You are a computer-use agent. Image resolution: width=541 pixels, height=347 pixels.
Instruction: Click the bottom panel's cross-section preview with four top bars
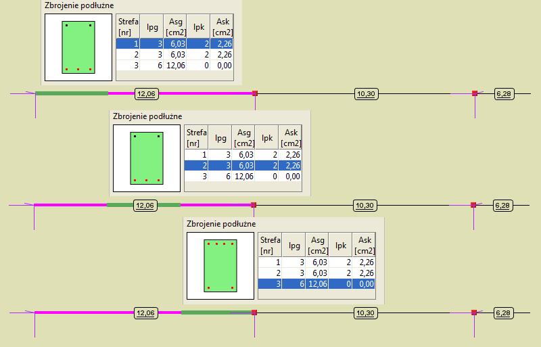click(220, 266)
